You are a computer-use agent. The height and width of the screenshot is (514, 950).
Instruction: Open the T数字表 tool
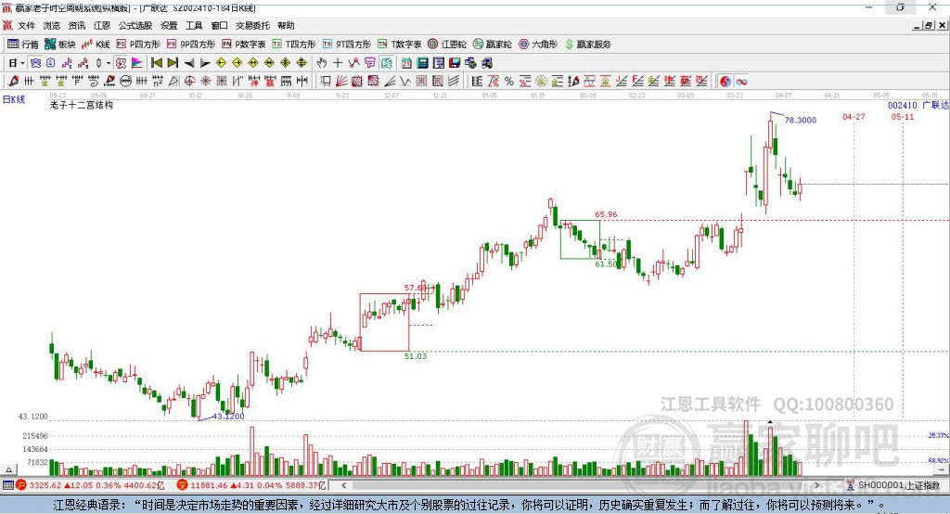click(399, 45)
